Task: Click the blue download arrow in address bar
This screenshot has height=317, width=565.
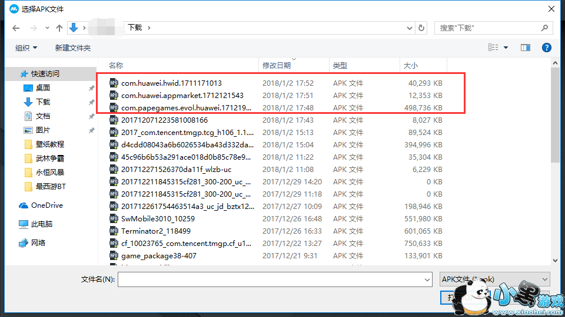Action: point(74,28)
